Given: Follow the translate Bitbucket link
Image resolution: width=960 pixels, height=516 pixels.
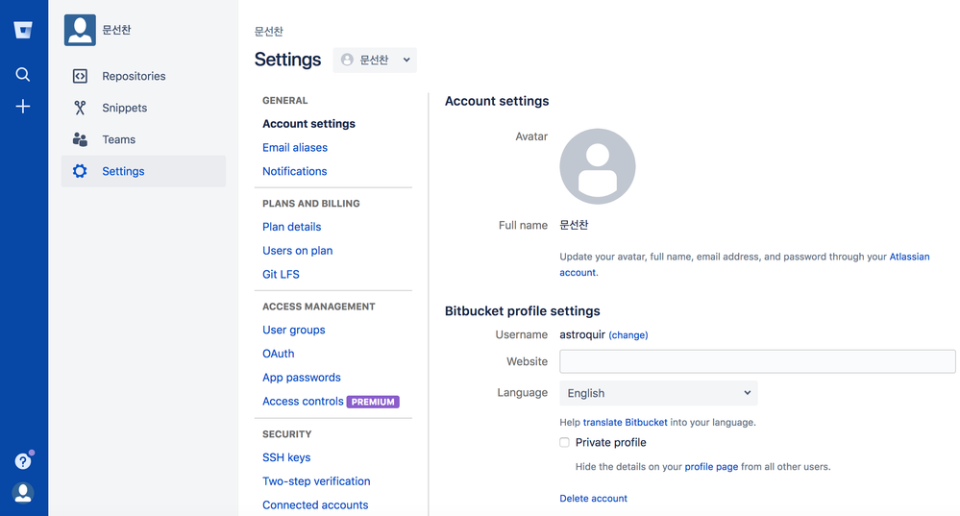Looking at the screenshot, I should (625, 423).
